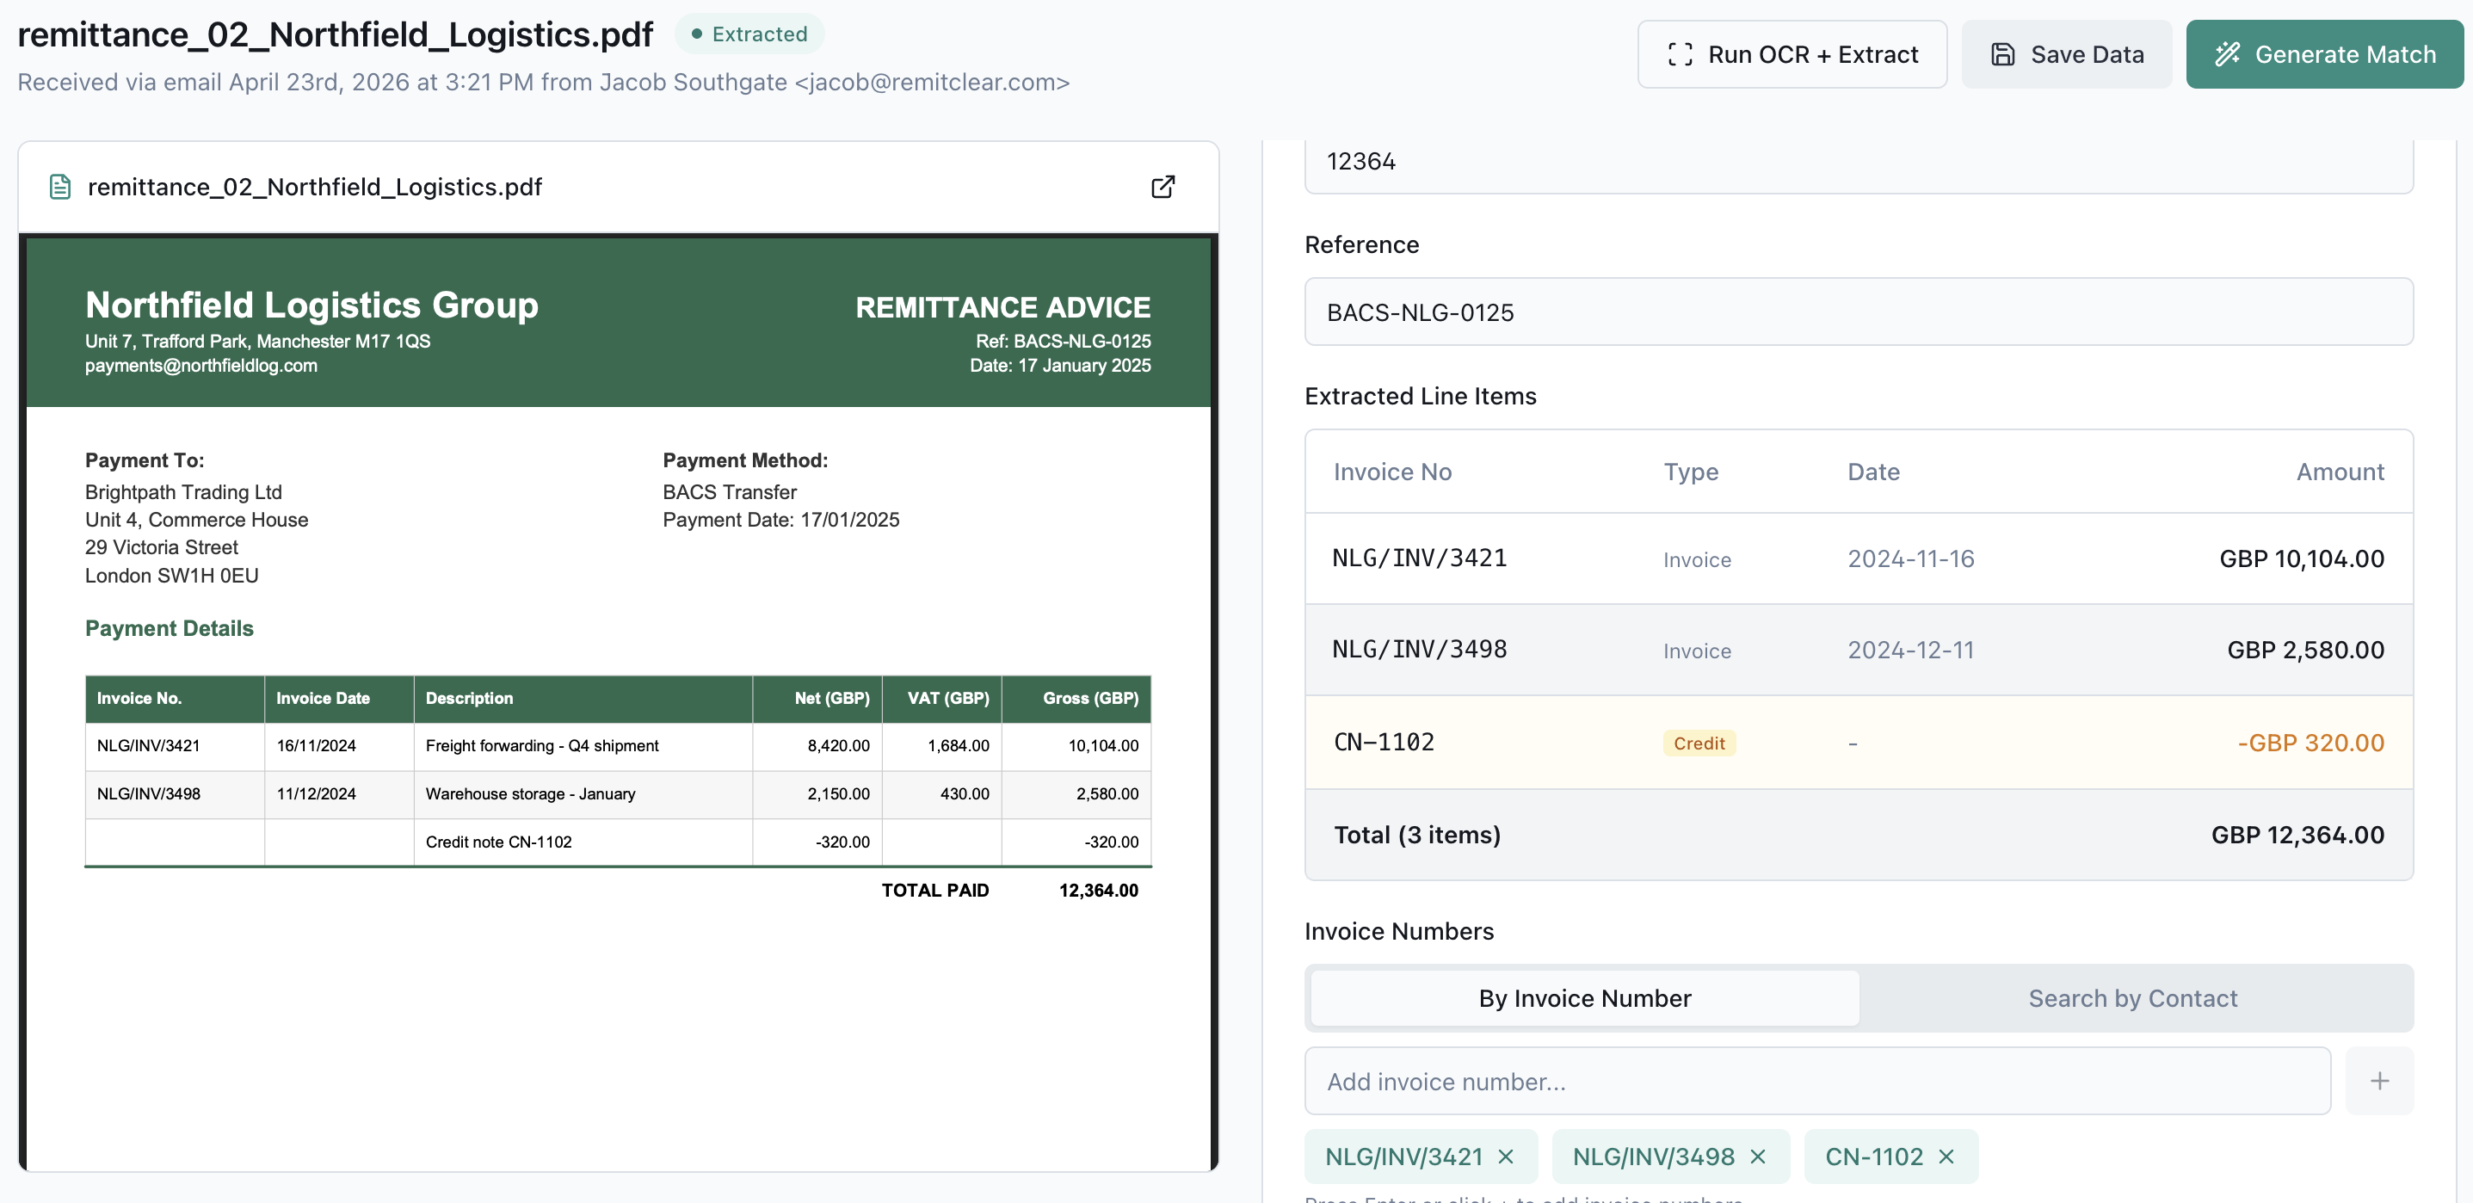
Task: Click Ref: BACS-NLG-0125 in PDF header
Action: pyautogui.click(x=1063, y=340)
